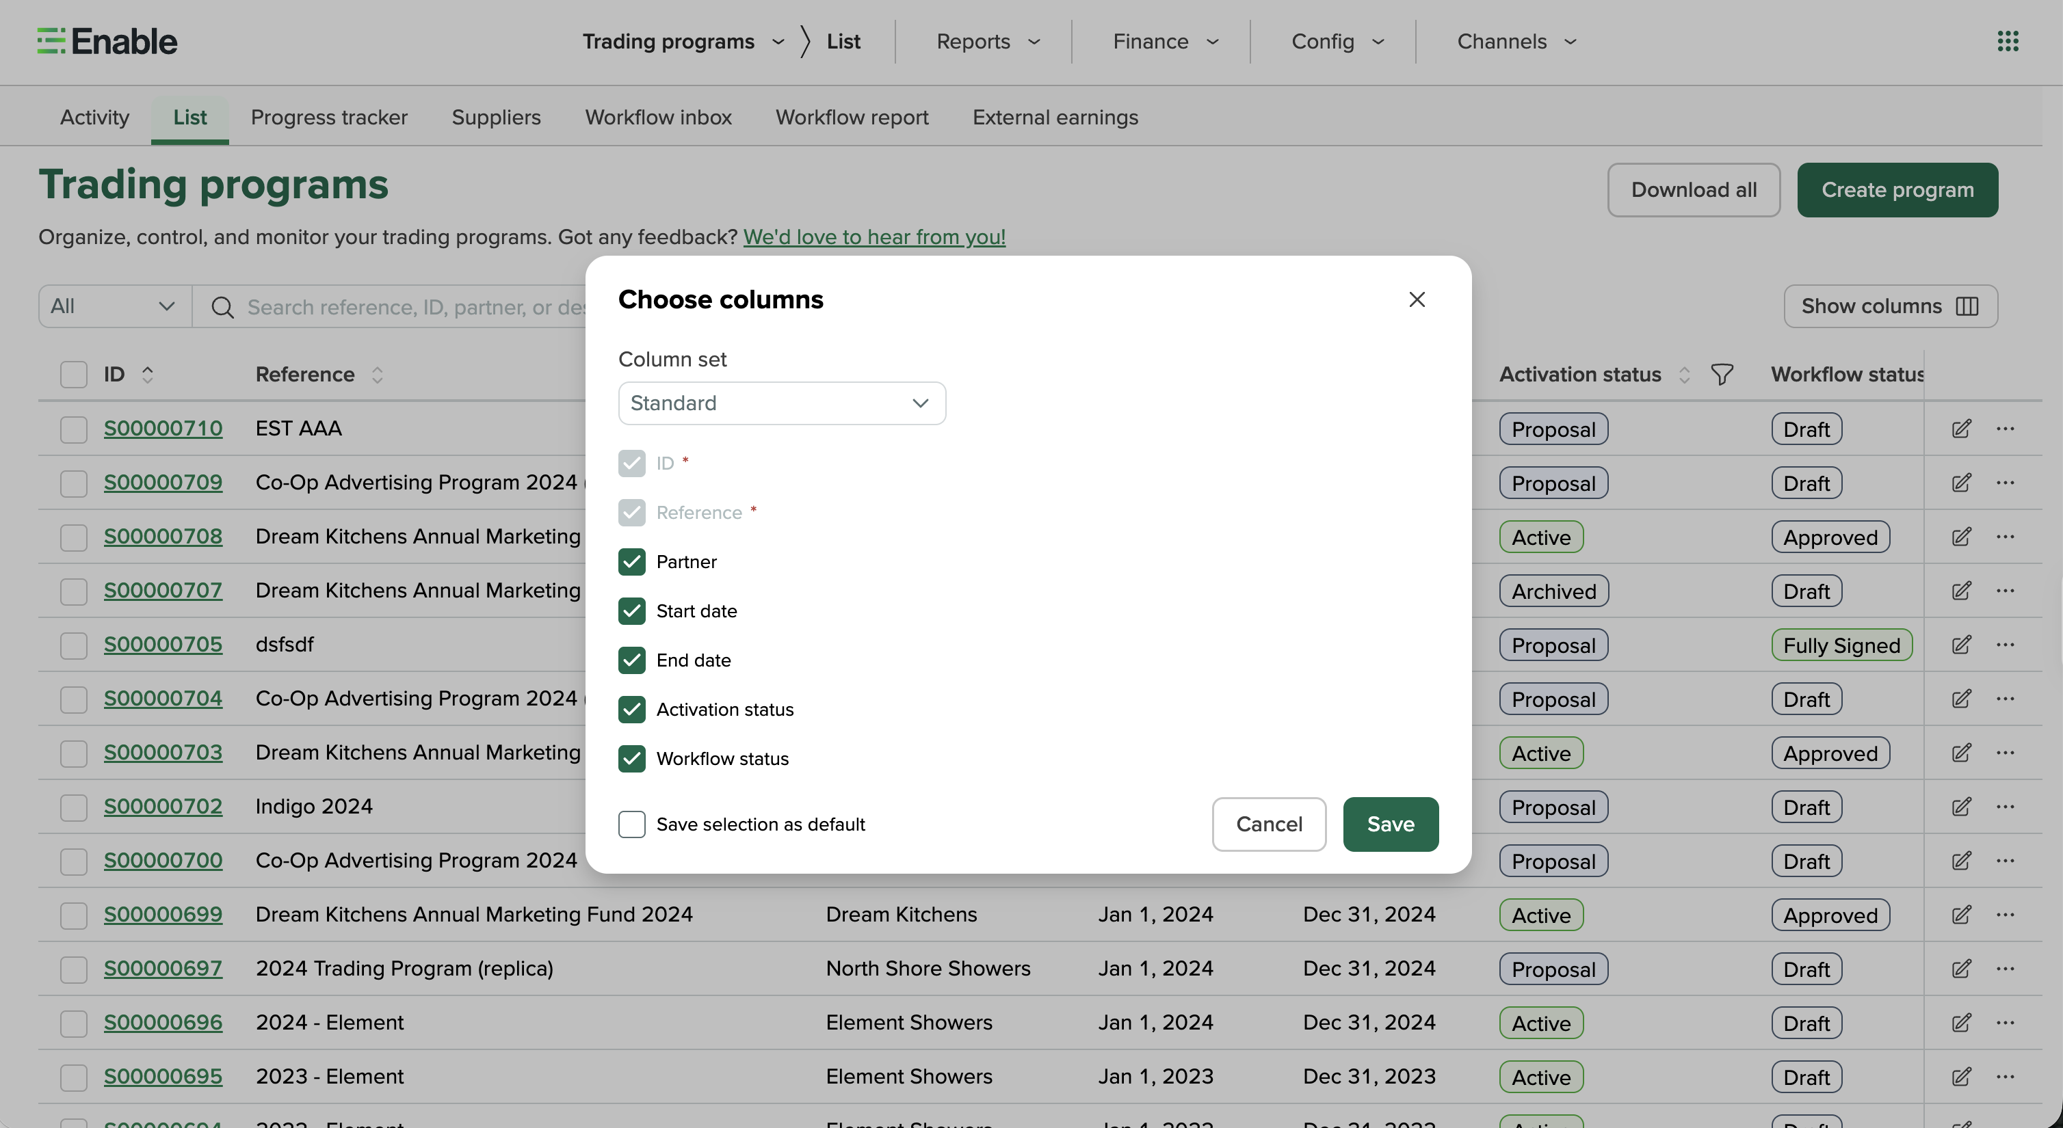The image size is (2063, 1128).
Task: Uncheck the Partner column checkbox
Action: [632, 562]
